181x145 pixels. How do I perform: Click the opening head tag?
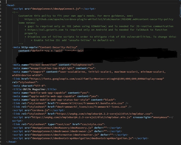(10, 5)
